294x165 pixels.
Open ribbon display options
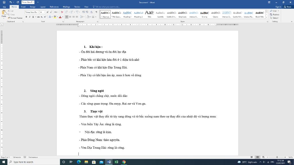pos(269,2)
